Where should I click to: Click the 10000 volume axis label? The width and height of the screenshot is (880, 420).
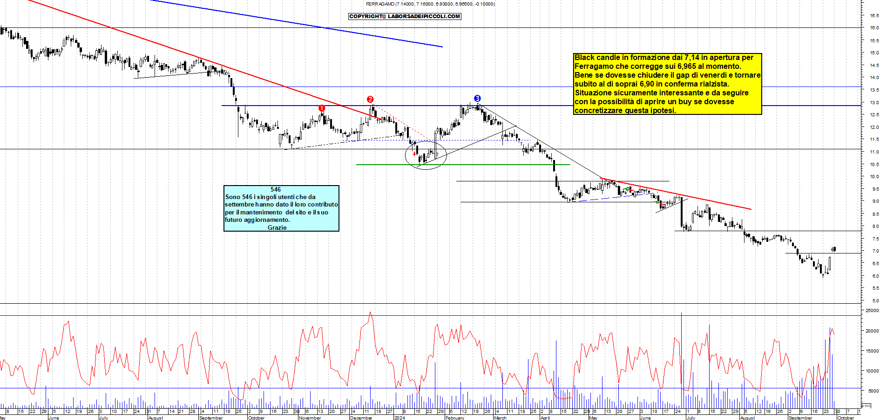(x=872, y=371)
